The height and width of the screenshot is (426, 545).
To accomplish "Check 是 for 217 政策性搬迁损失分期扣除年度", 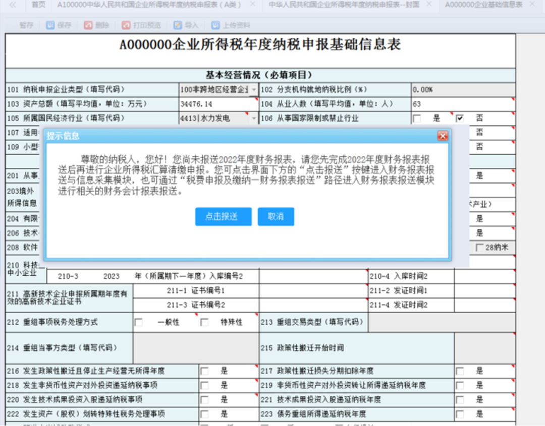I will 460,371.
